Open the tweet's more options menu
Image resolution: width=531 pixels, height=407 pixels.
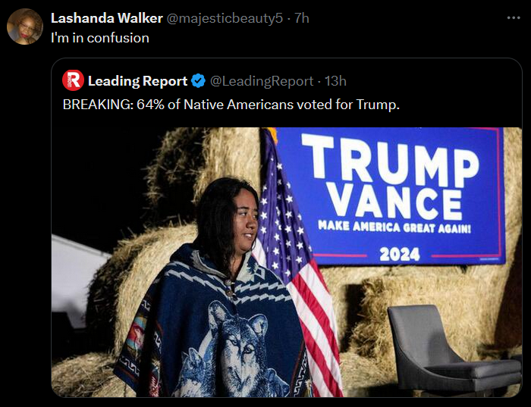coord(514,17)
